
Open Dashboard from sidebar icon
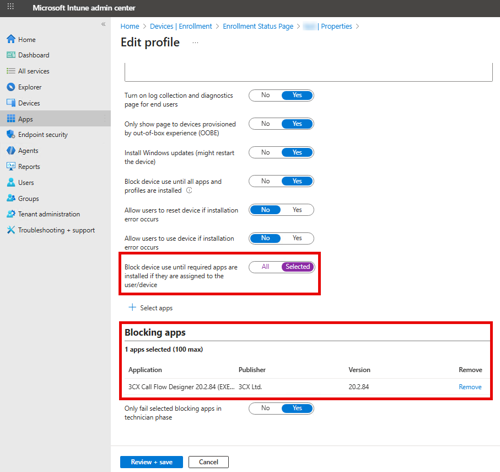point(10,55)
